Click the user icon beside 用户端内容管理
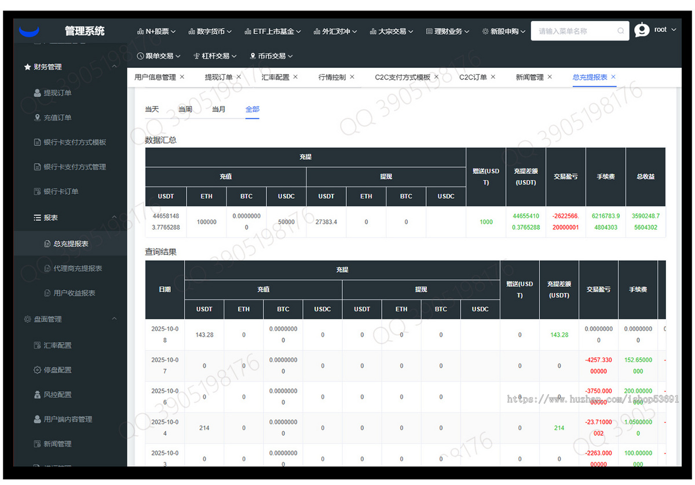Screen dimensions: 695x485 [38, 419]
